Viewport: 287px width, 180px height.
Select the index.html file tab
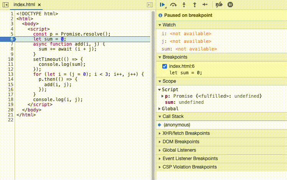click(x=24, y=5)
